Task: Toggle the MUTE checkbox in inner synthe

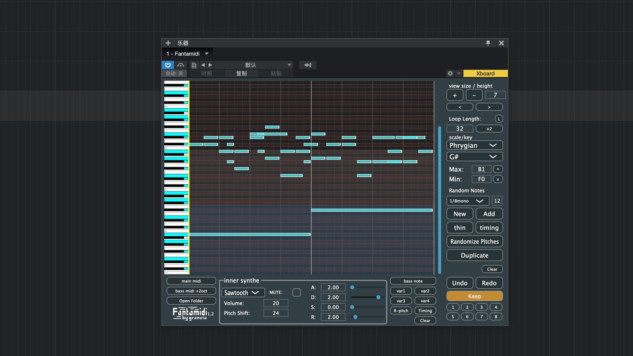Action: (296, 292)
